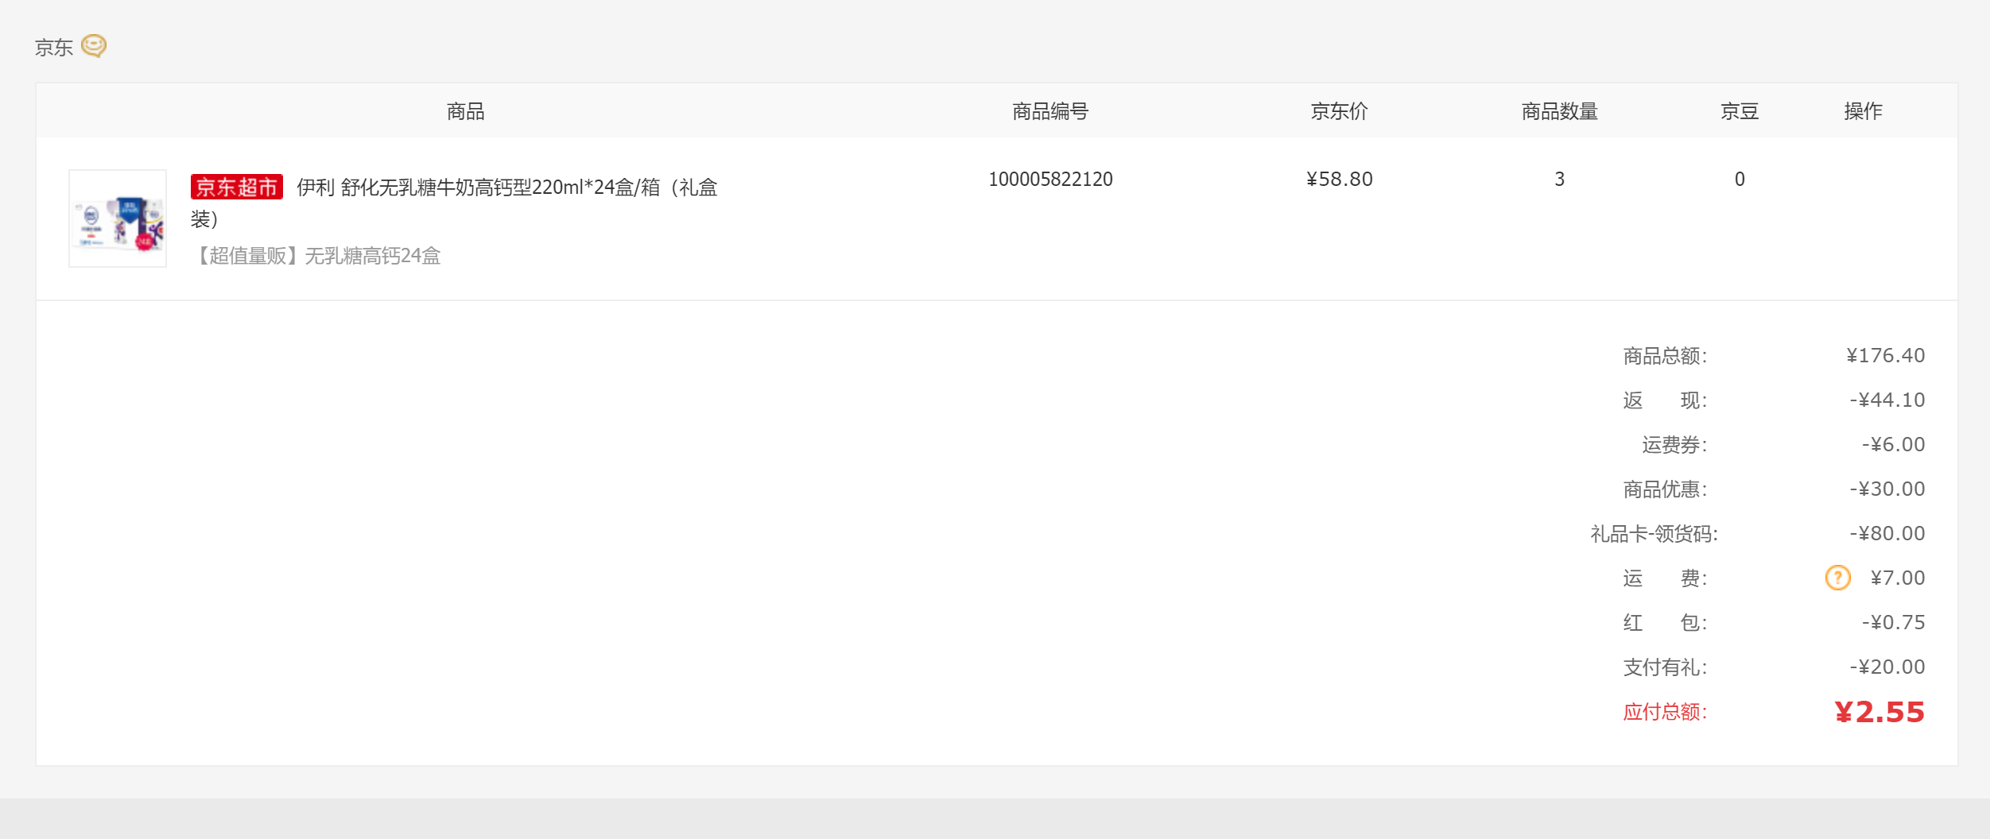Viewport: 1990px width, 839px height.
Task: Click the 京东价 column header
Action: [x=1339, y=111]
